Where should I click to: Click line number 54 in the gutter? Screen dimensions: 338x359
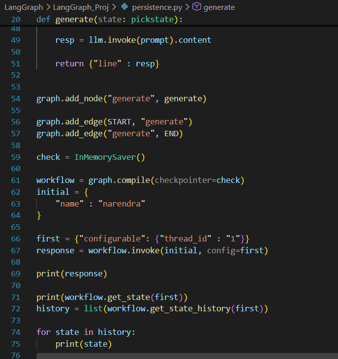16,99
